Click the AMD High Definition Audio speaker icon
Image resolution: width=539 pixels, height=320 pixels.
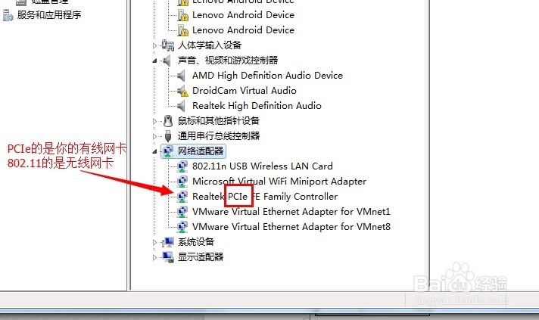pyautogui.click(x=181, y=76)
